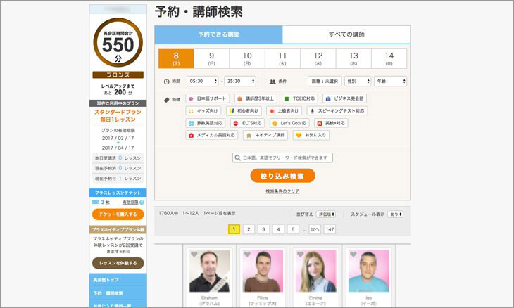This screenshot has width=514, height=308.
Task: Open the 性別 gender dropdown
Action: (x=358, y=82)
